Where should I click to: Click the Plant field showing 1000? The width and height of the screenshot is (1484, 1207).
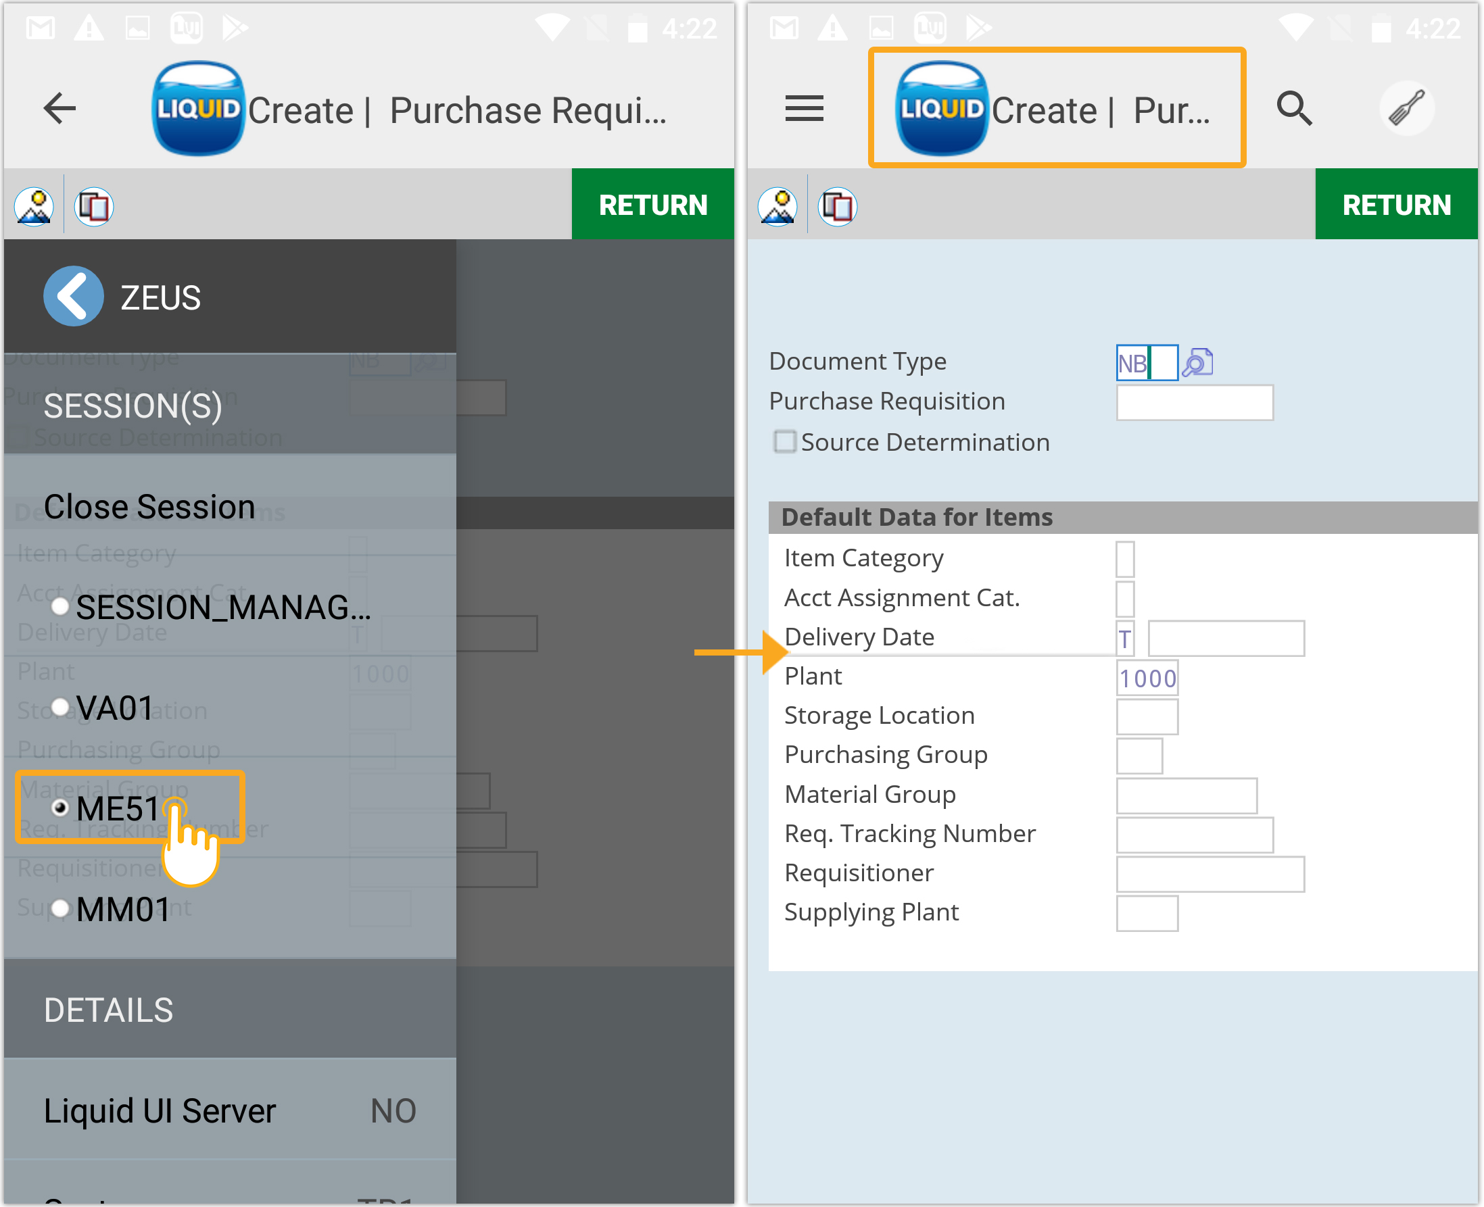pos(1147,678)
